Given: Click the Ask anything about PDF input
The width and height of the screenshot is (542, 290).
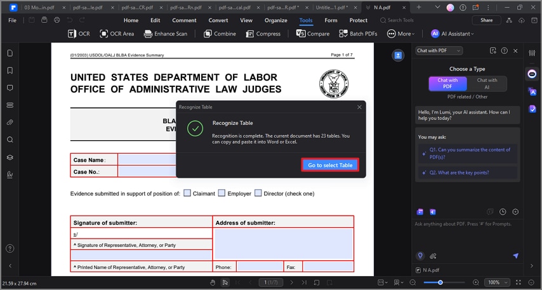Looking at the screenshot, I should pos(467,224).
